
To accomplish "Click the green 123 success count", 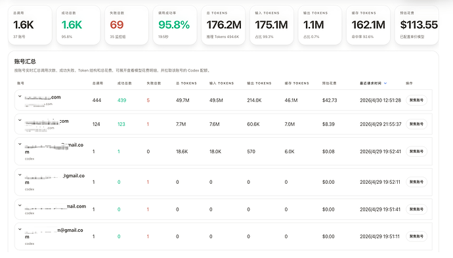I will [121, 124].
